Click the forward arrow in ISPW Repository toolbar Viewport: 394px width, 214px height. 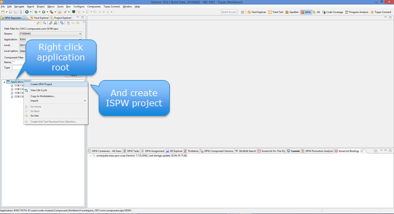pyautogui.click(x=78, y=23)
